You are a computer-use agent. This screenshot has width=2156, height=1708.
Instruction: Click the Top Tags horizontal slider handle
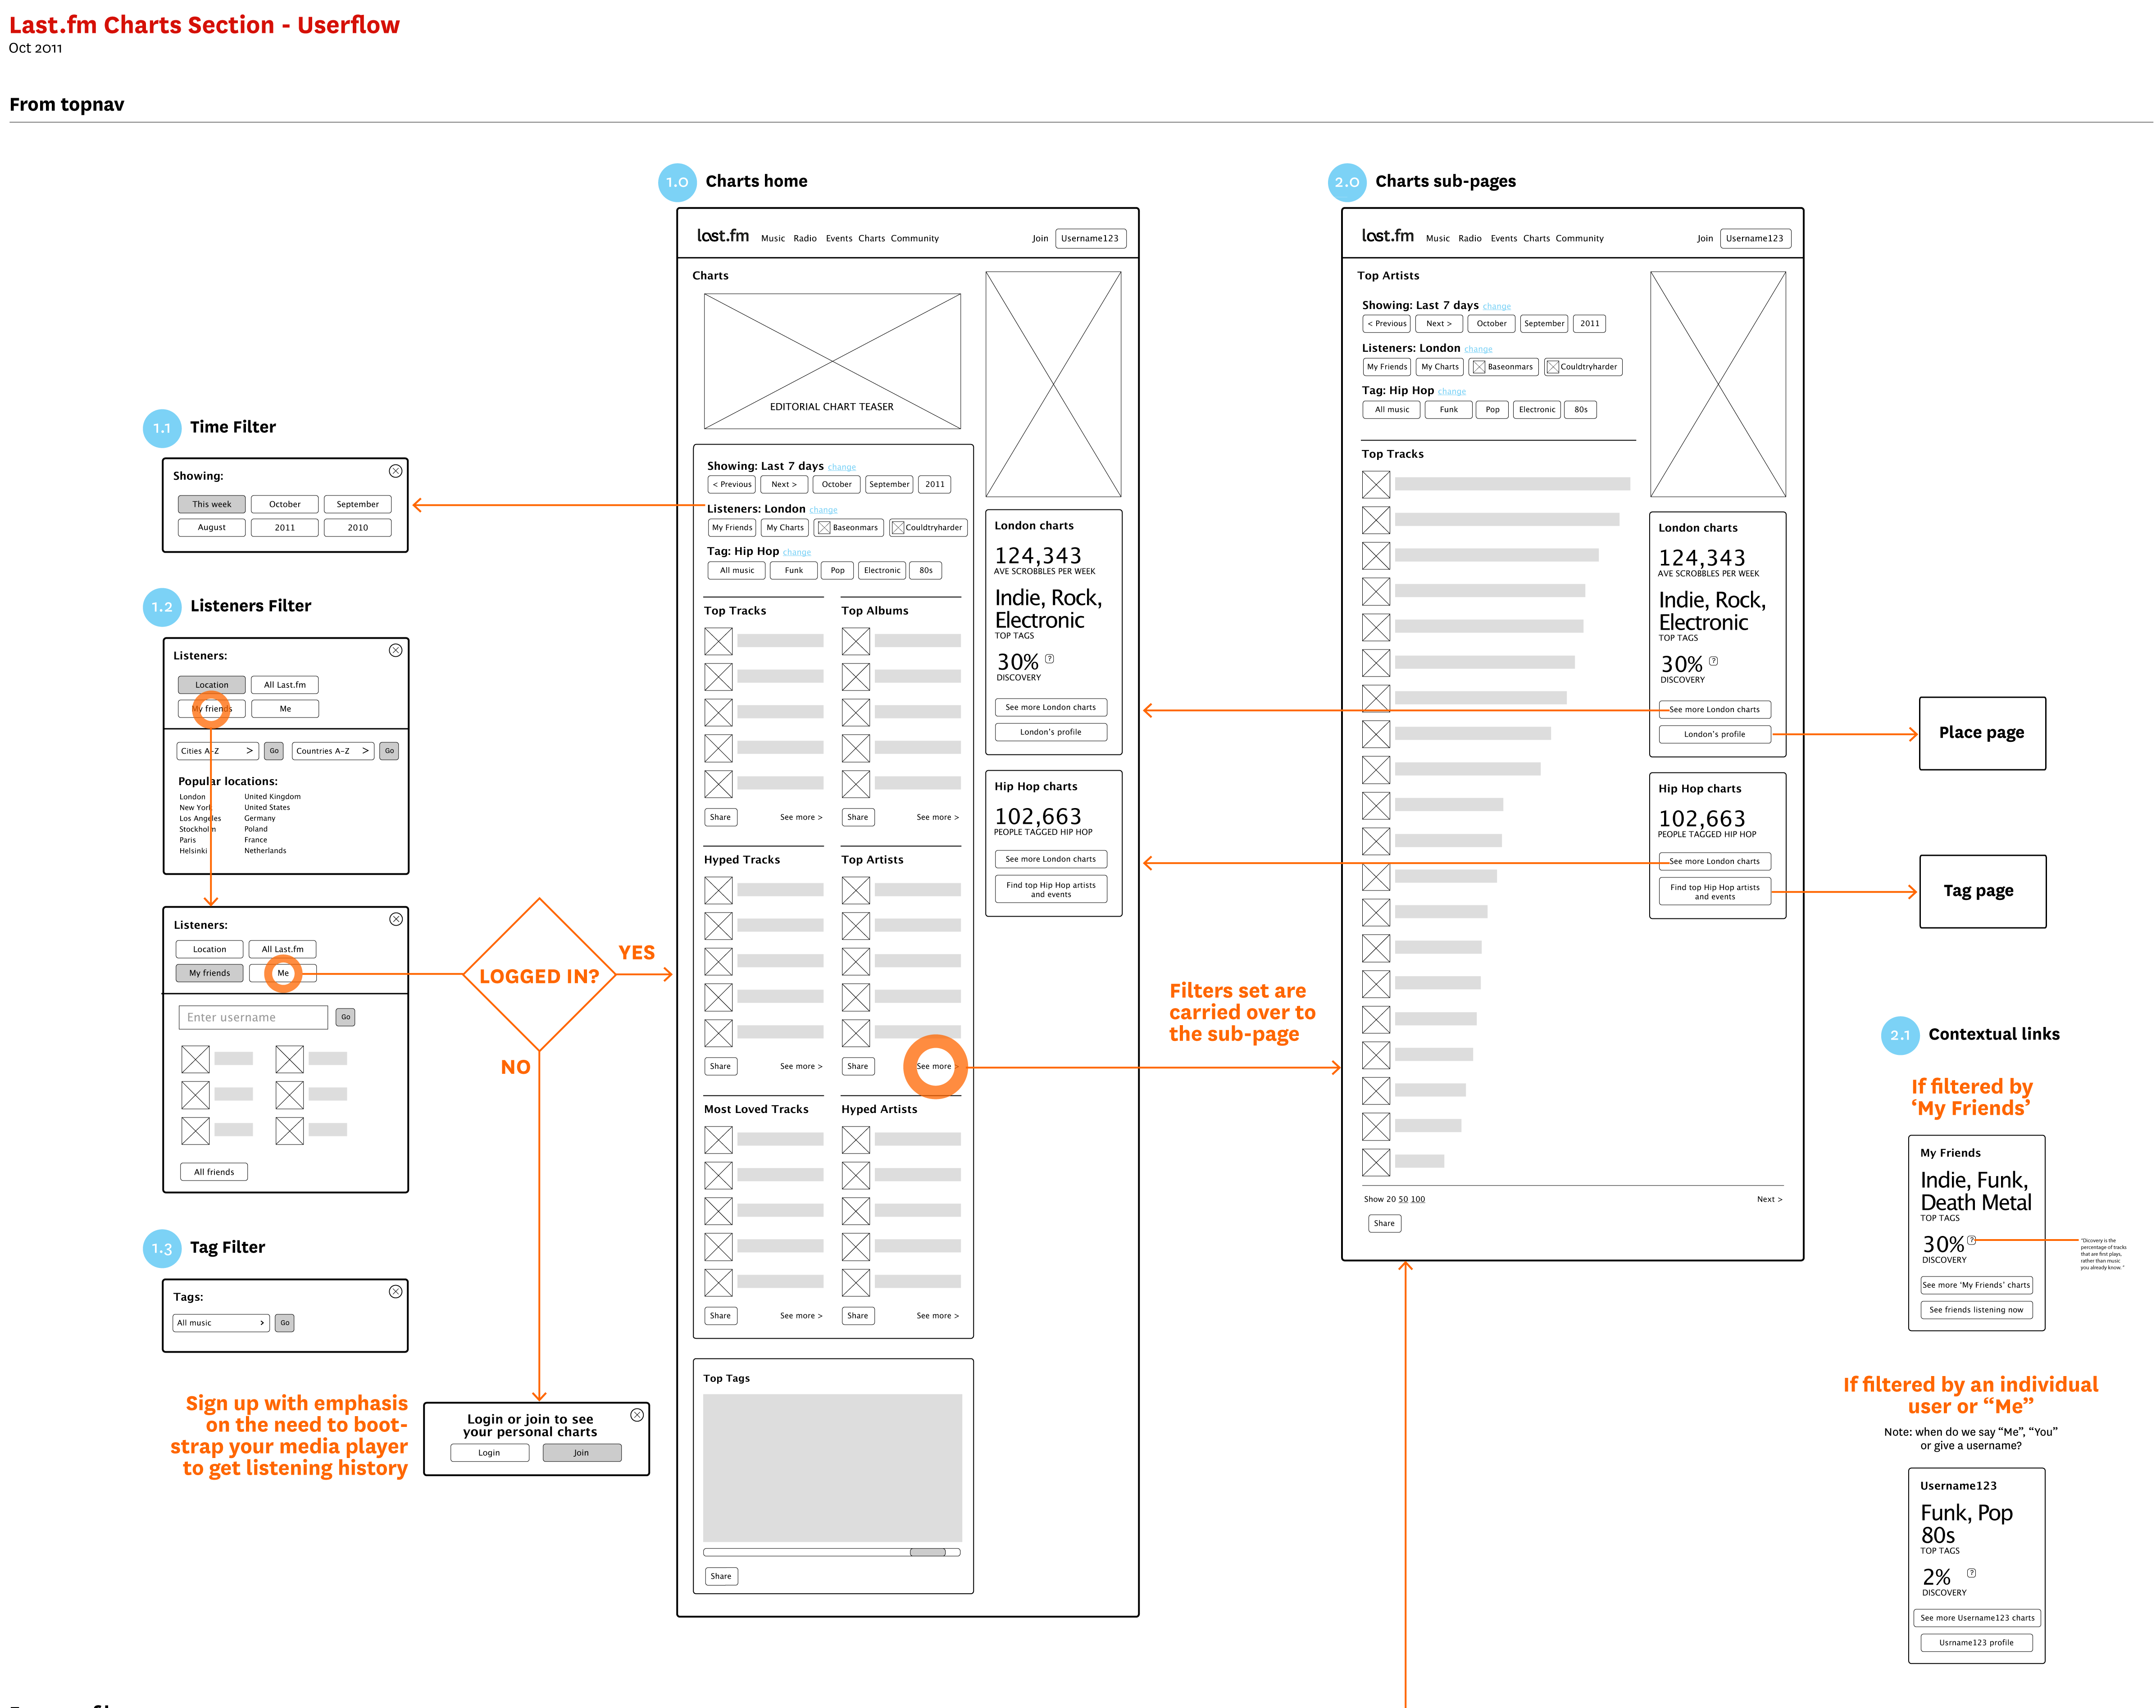pyautogui.click(x=928, y=1552)
